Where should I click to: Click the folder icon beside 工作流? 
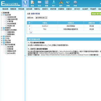point(4,39)
